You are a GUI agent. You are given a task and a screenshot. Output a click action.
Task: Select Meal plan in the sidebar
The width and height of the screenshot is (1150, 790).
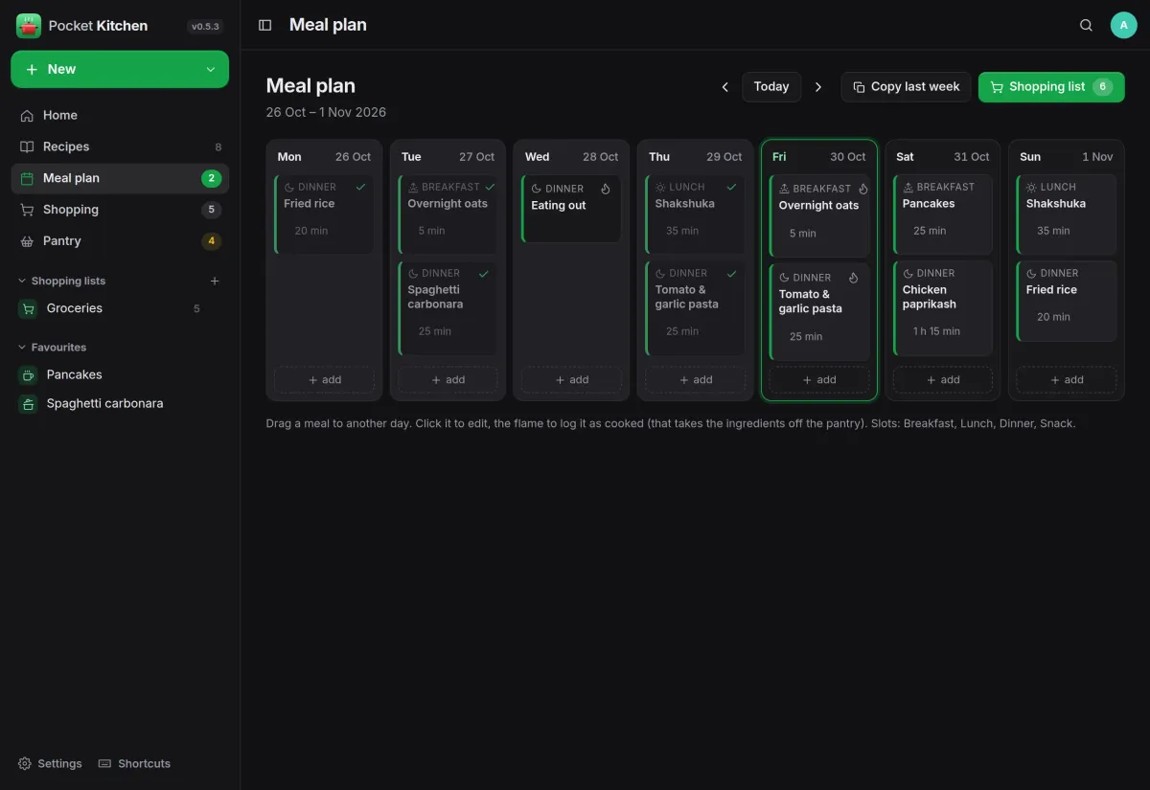click(x=120, y=178)
